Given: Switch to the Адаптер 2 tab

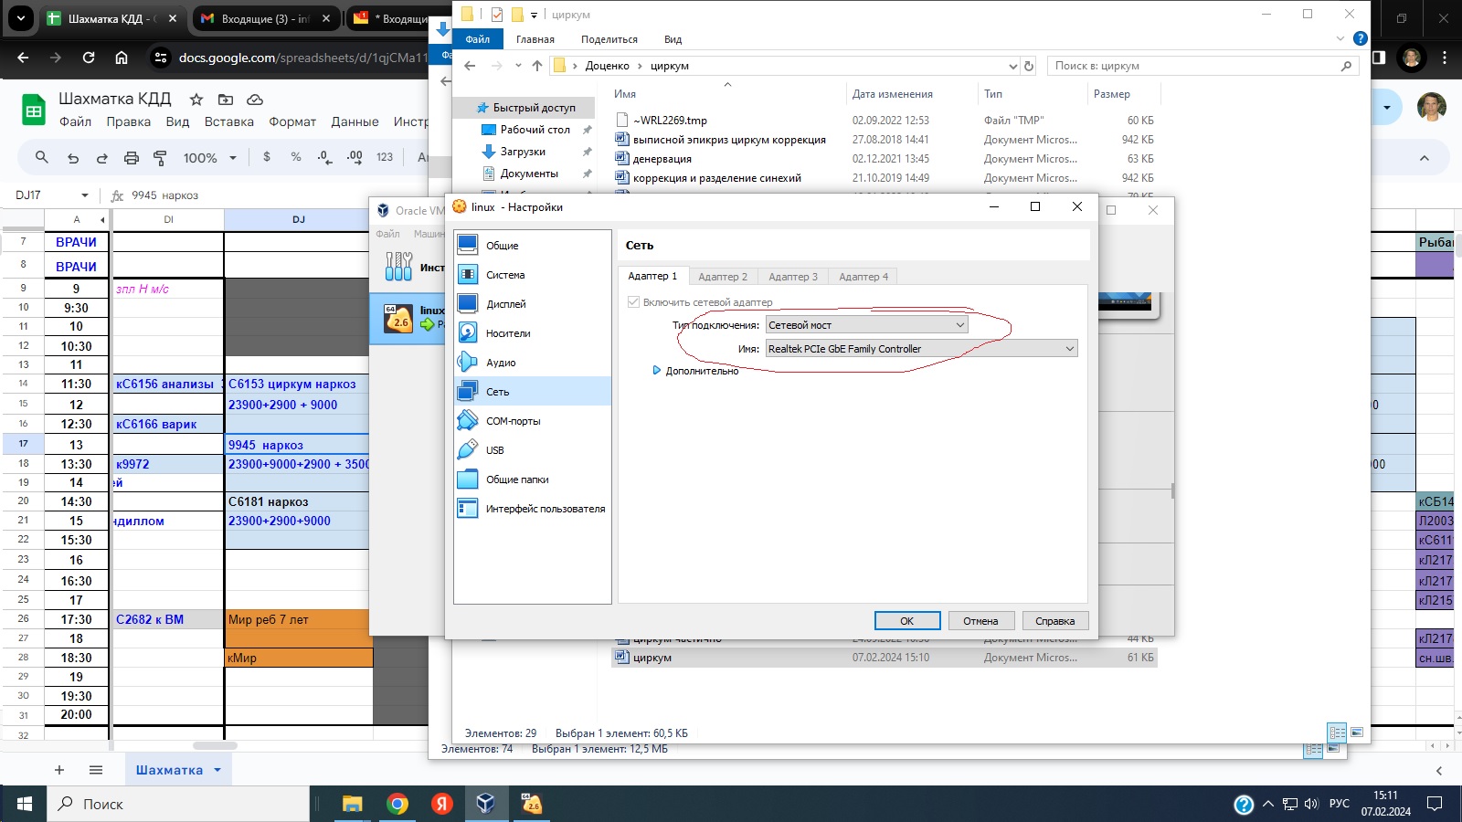Looking at the screenshot, I should tap(723, 277).
